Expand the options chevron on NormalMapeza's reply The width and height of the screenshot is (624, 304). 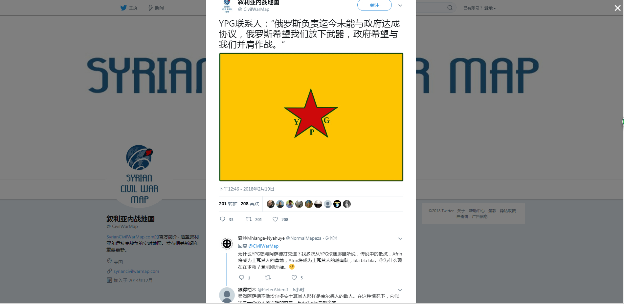tap(400, 238)
